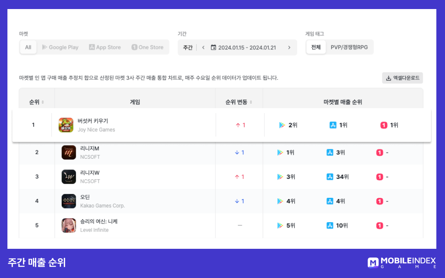Open the 리니지W game icon
This screenshot has height=278, width=445.
click(x=69, y=177)
